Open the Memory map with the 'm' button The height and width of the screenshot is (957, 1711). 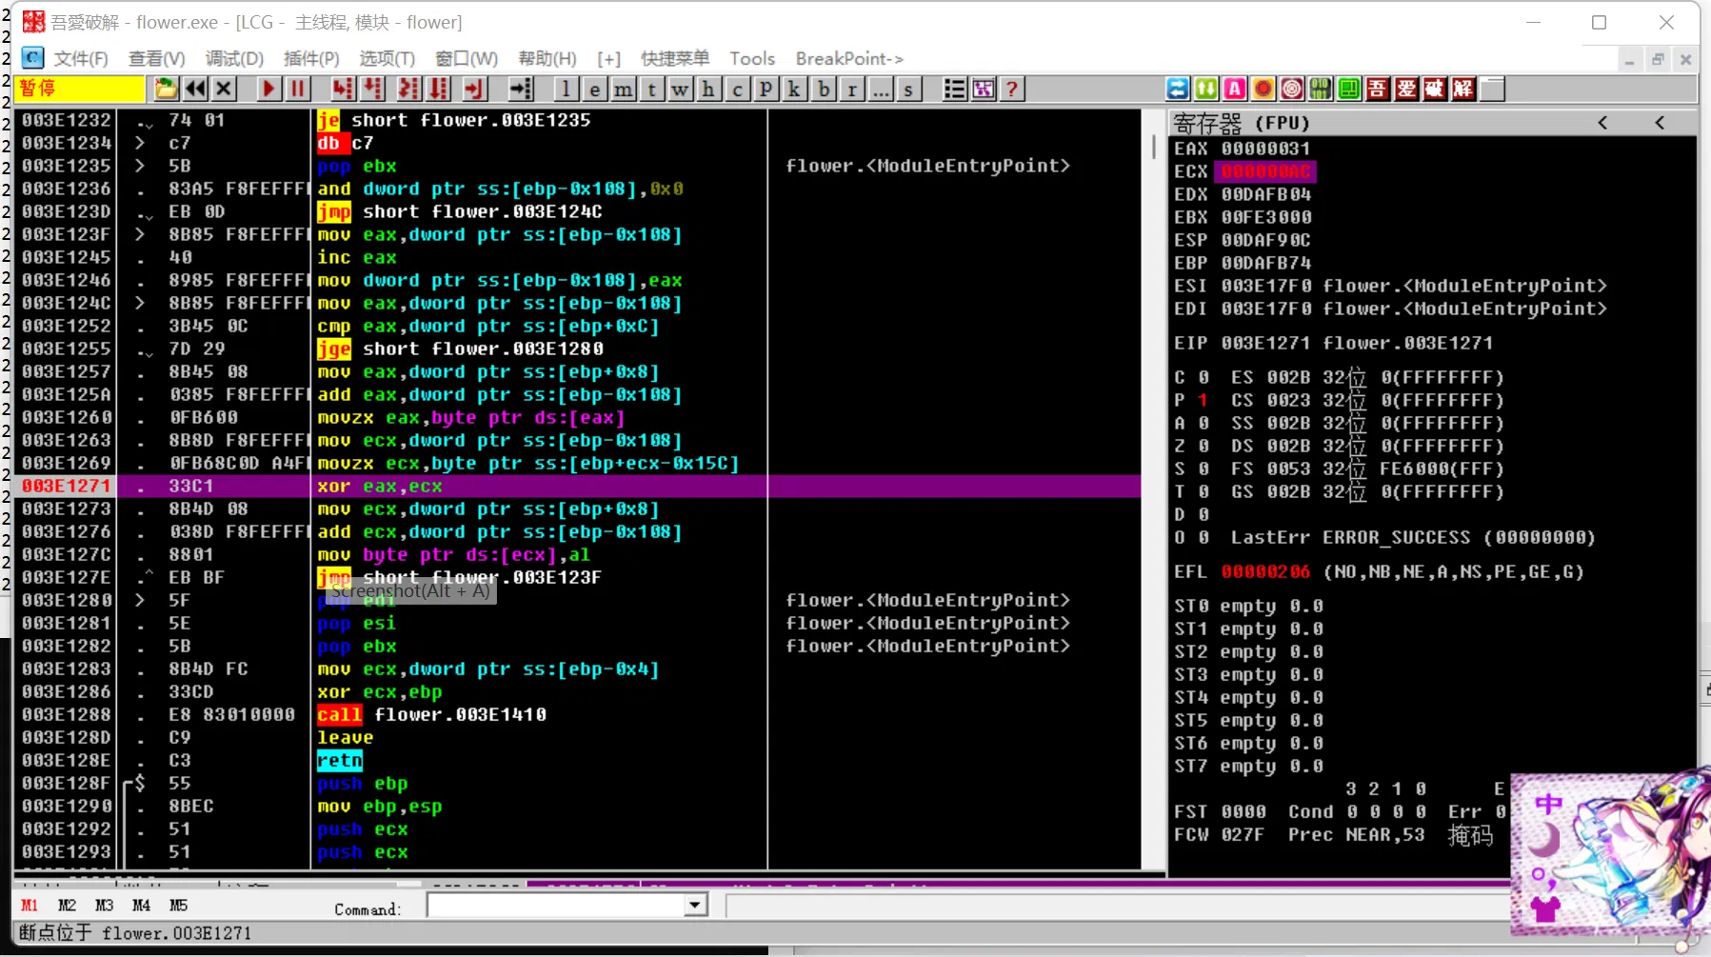[623, 89]
